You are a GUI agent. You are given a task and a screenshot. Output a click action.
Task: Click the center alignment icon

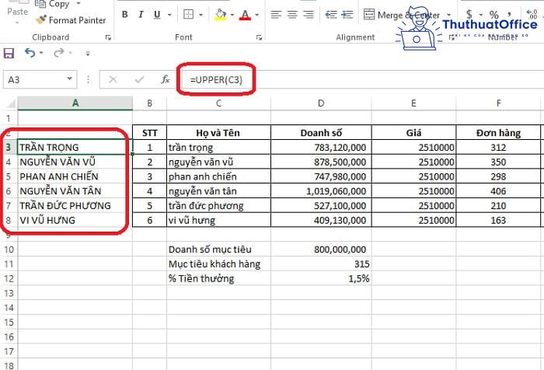pos(292,15)
